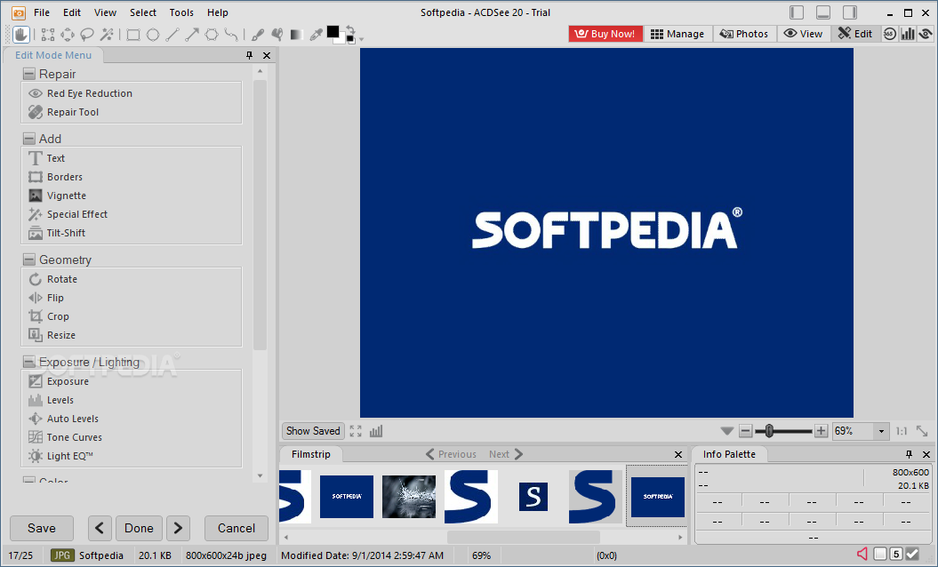The height and width of the screenshot is (567, 938).
Task: Click the full screen icon beside Show Saved
Action: (x=356, y=431)
